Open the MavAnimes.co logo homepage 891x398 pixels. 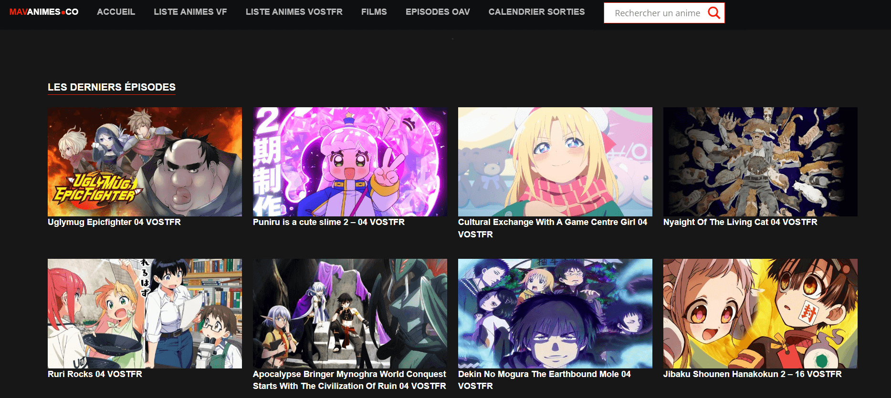44,12
